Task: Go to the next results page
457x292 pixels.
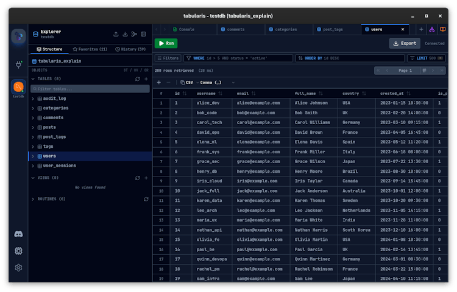Action: coord(433,71)
